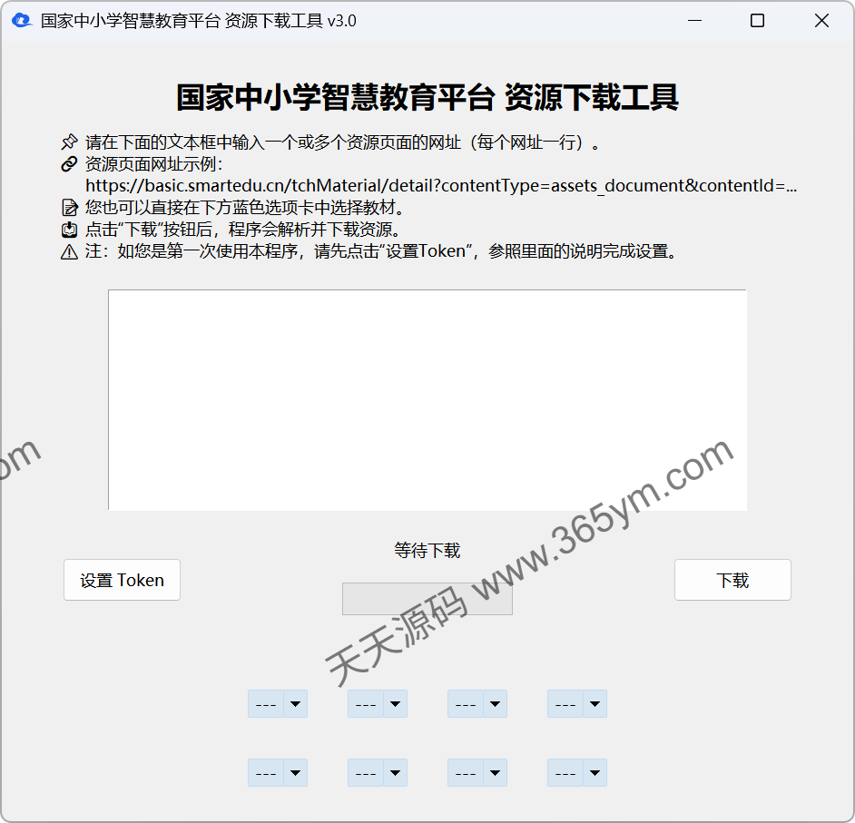Open the third dropdown in the top row
The image size is (855, 823).
click(x=477, y=703)
